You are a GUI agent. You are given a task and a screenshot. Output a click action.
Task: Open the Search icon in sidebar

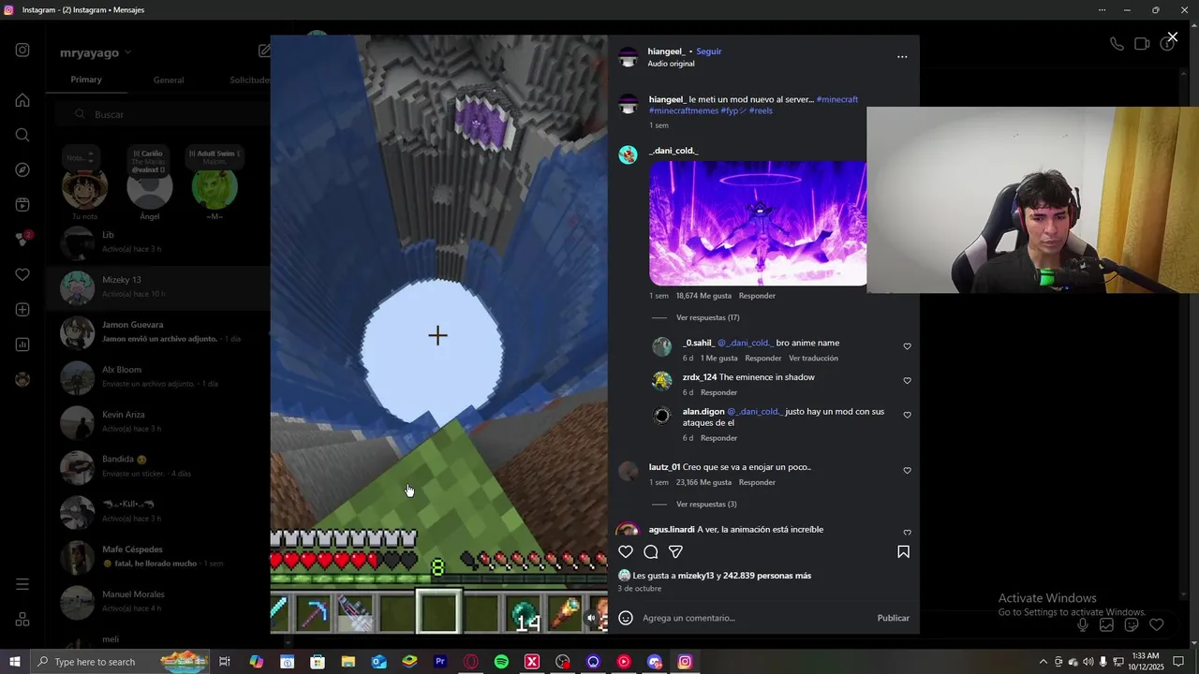[22, 135]
